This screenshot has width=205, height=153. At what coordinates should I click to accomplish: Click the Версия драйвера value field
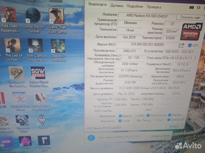(149, 88)
